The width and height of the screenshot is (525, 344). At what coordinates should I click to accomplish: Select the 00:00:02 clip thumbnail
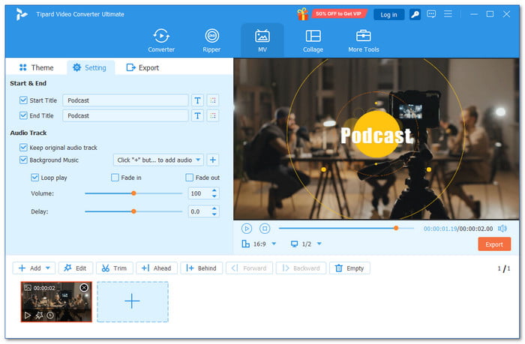56,302
